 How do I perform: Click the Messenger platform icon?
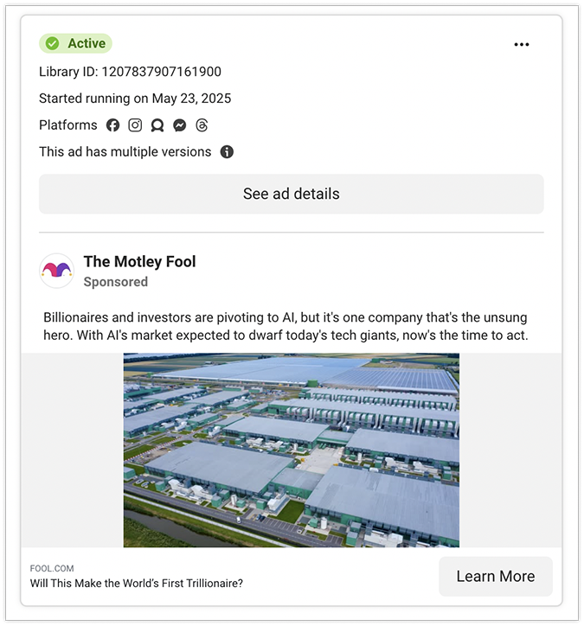(179, 125)
